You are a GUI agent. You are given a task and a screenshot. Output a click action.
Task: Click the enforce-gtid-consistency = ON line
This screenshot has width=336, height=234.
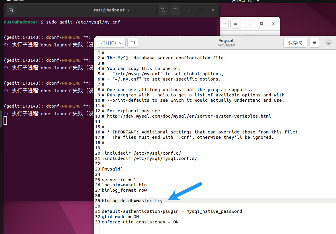140,222
